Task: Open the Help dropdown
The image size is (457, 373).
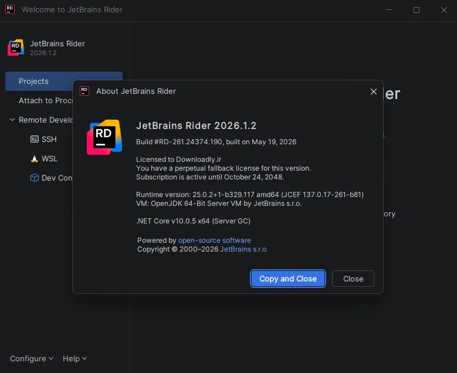Action: coord(75,358)
